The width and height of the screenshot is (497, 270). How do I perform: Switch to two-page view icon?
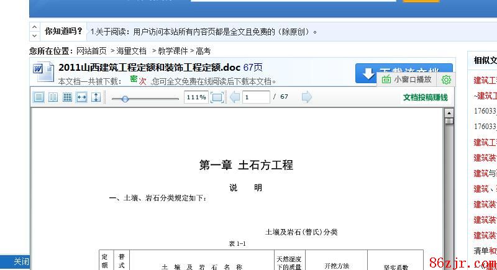pos(53,97)
